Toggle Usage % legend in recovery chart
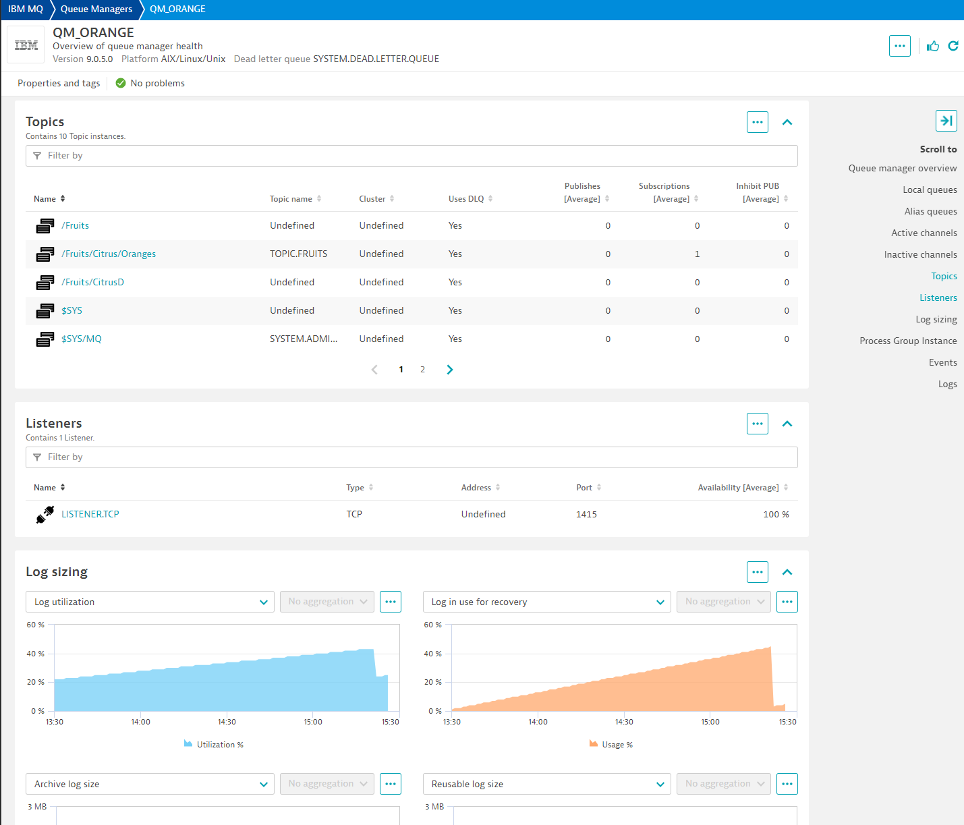This screenshot has height=825, width=964. tap(611, 745)
